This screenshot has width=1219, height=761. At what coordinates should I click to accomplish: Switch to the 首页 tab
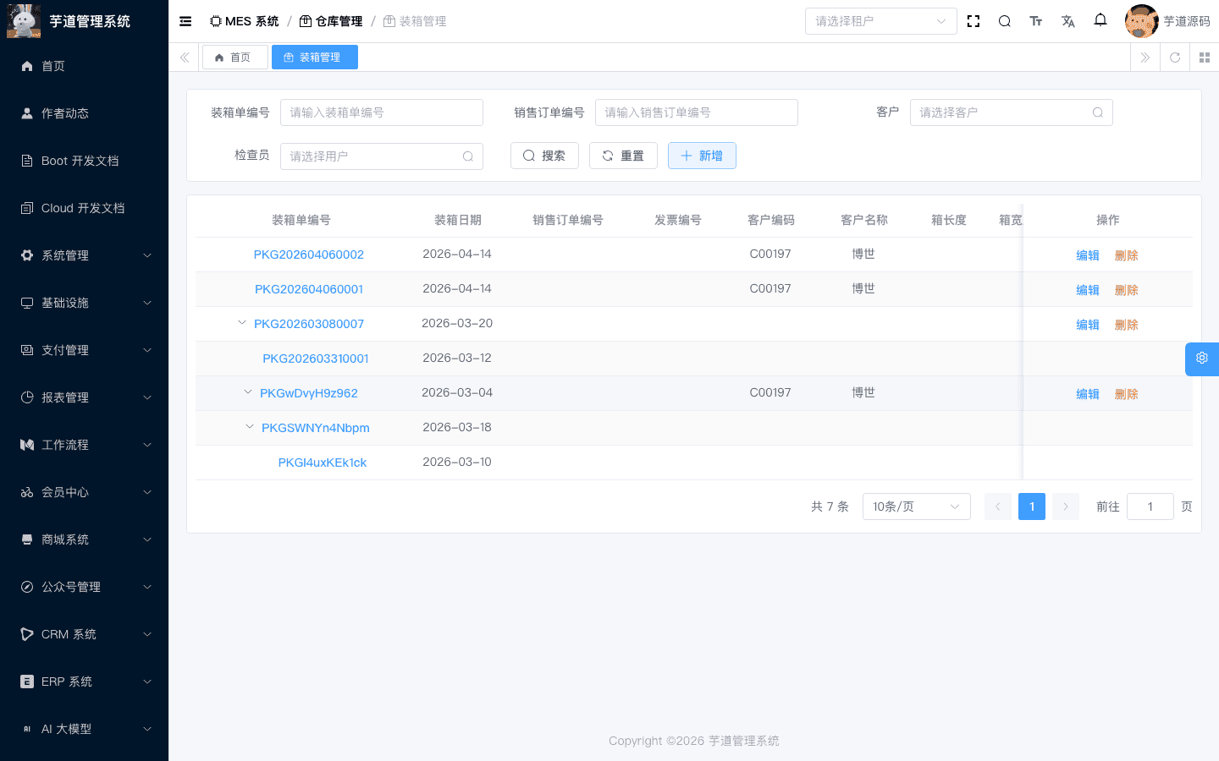234,57
